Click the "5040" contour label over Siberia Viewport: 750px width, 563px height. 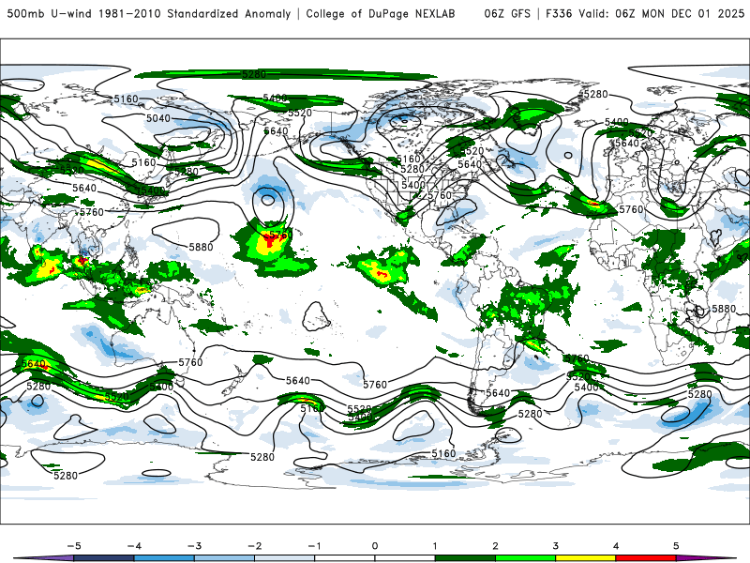pos(158,118)
